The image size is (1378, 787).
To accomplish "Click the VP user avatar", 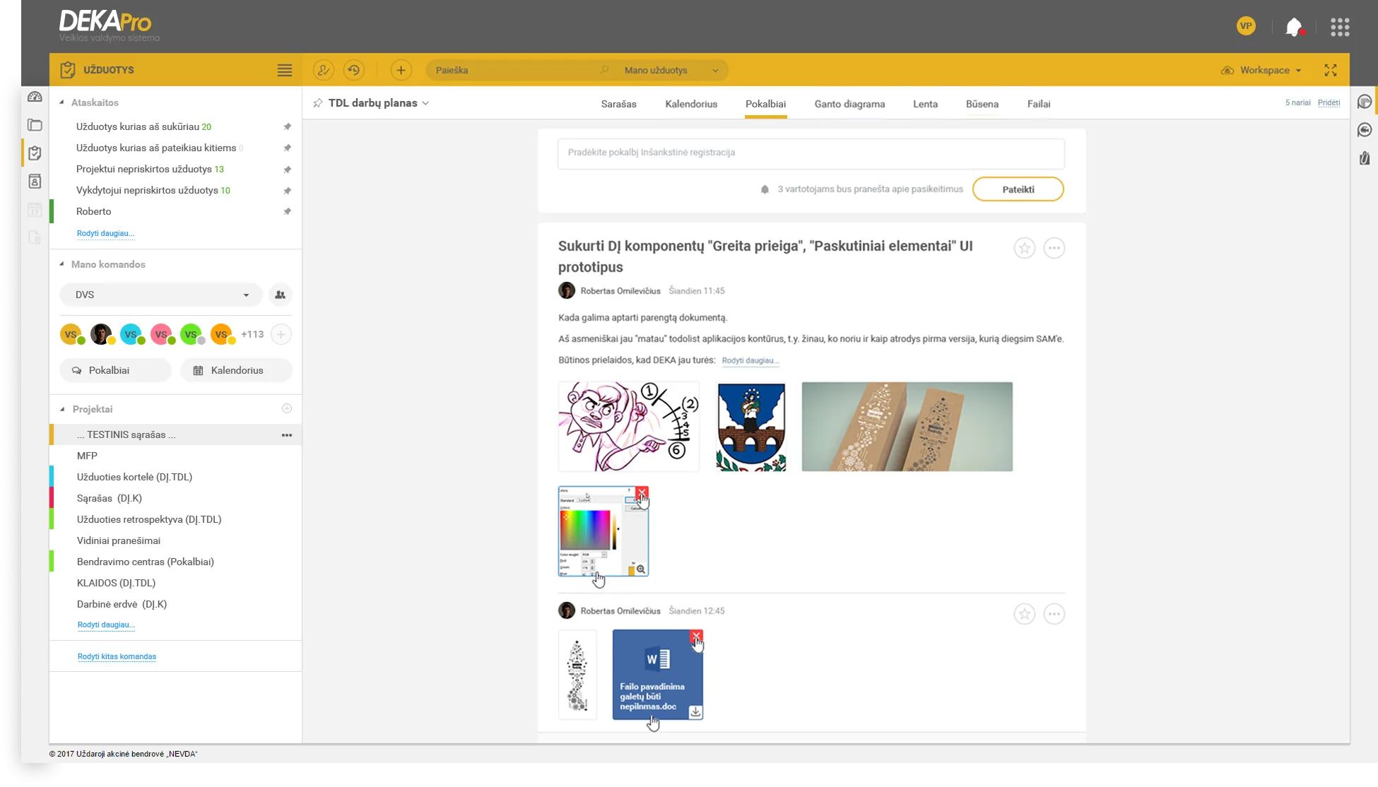I will [1246, 26].
